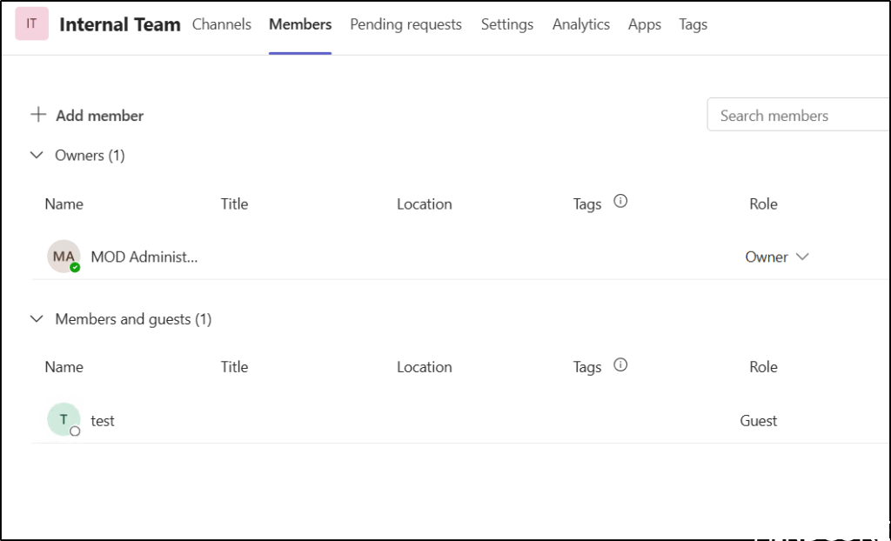Click the MOD Administrator MA avatar

(x=64, y=257)
